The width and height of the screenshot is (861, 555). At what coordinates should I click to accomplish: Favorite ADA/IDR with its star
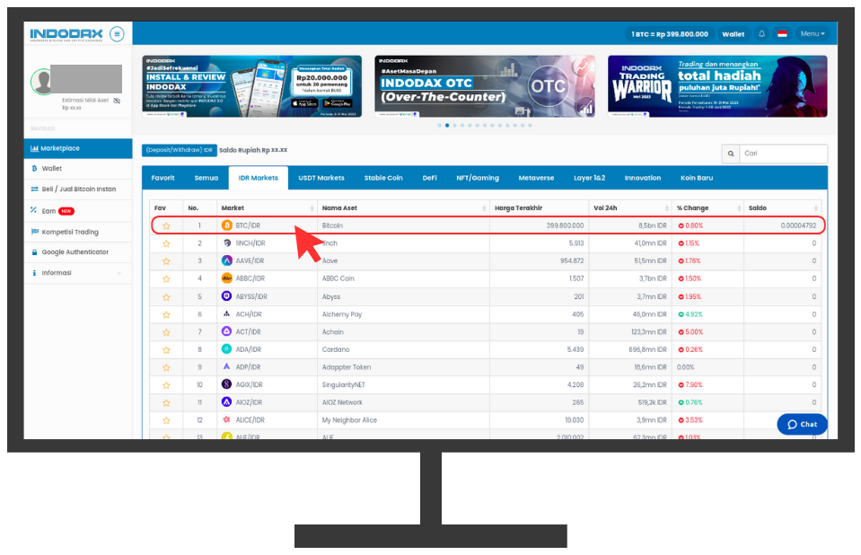(166, 349)
